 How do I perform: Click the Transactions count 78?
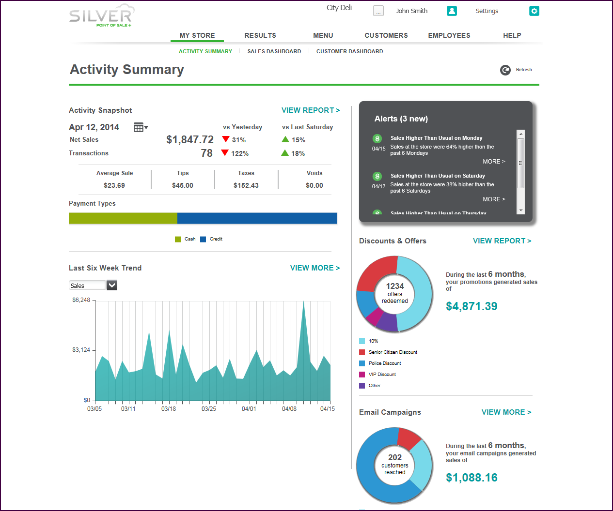207,153
